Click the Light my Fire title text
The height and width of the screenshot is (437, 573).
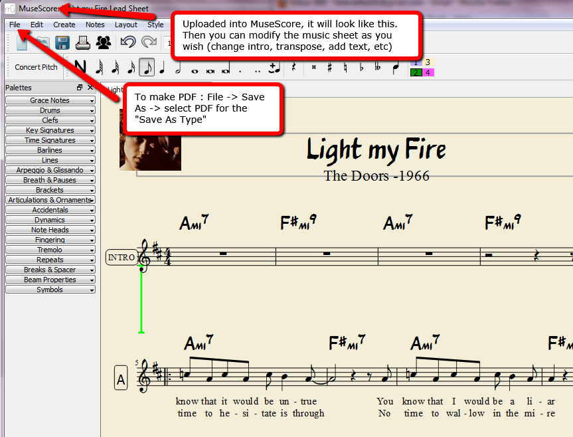(376, 150)
